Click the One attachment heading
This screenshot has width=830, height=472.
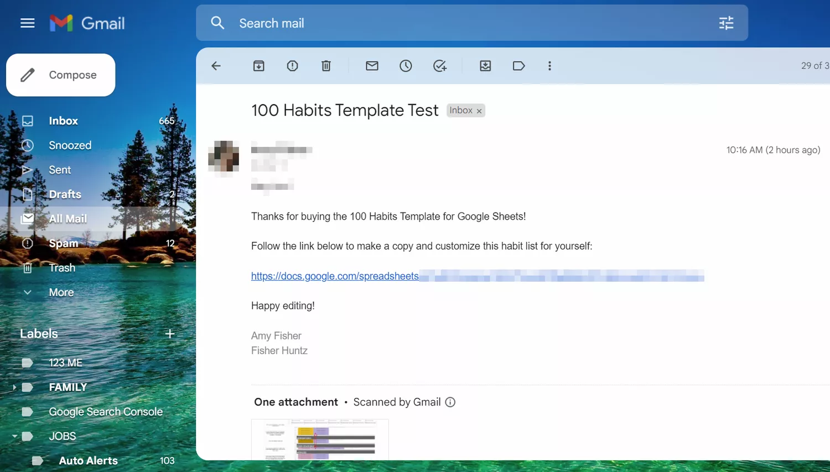pos(296,402)
